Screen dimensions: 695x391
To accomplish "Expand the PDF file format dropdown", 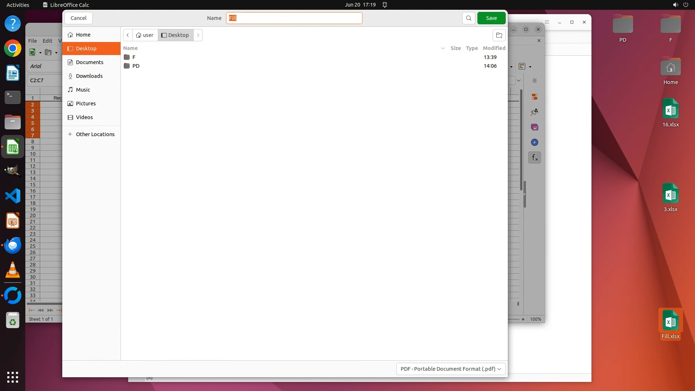I will tap(451, 369).
